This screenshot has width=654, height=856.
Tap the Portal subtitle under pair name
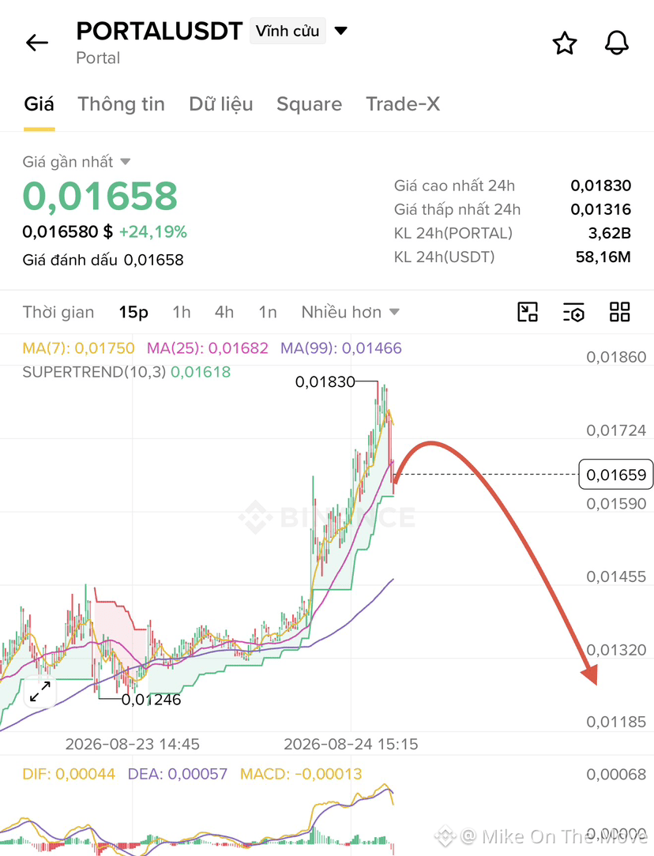(x=98, y=58)
